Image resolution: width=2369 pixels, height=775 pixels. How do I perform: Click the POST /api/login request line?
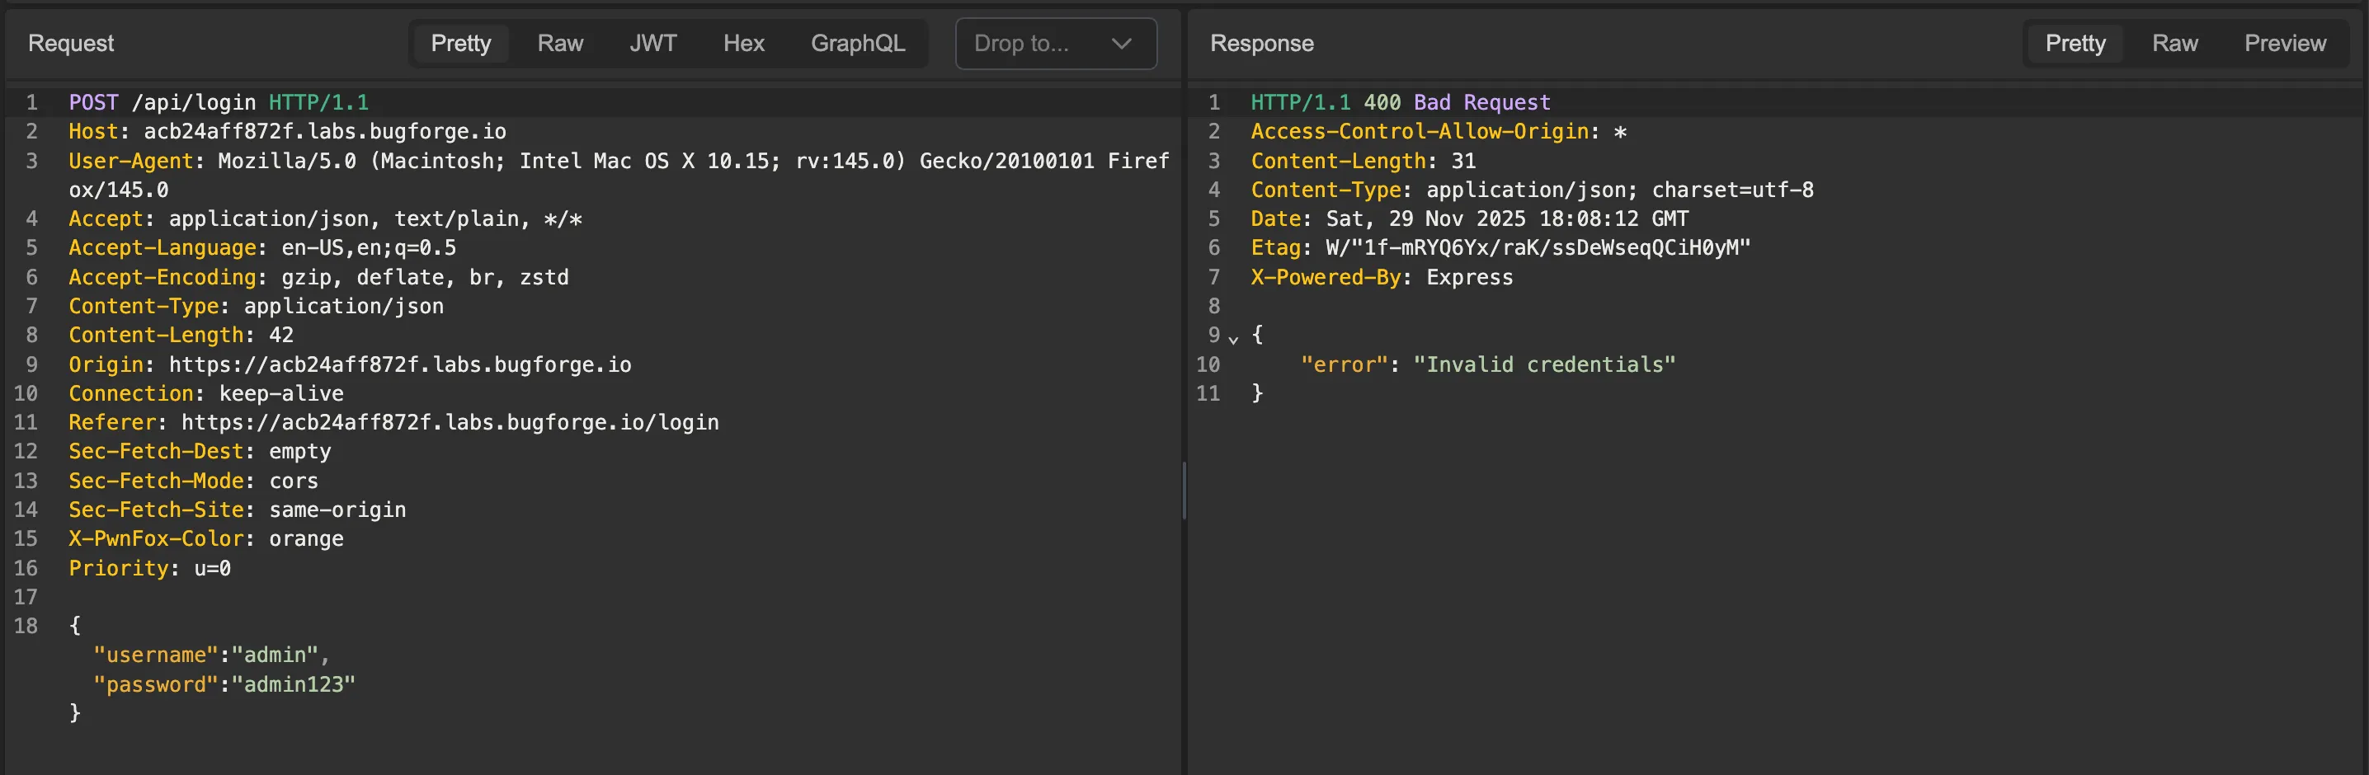218,102
